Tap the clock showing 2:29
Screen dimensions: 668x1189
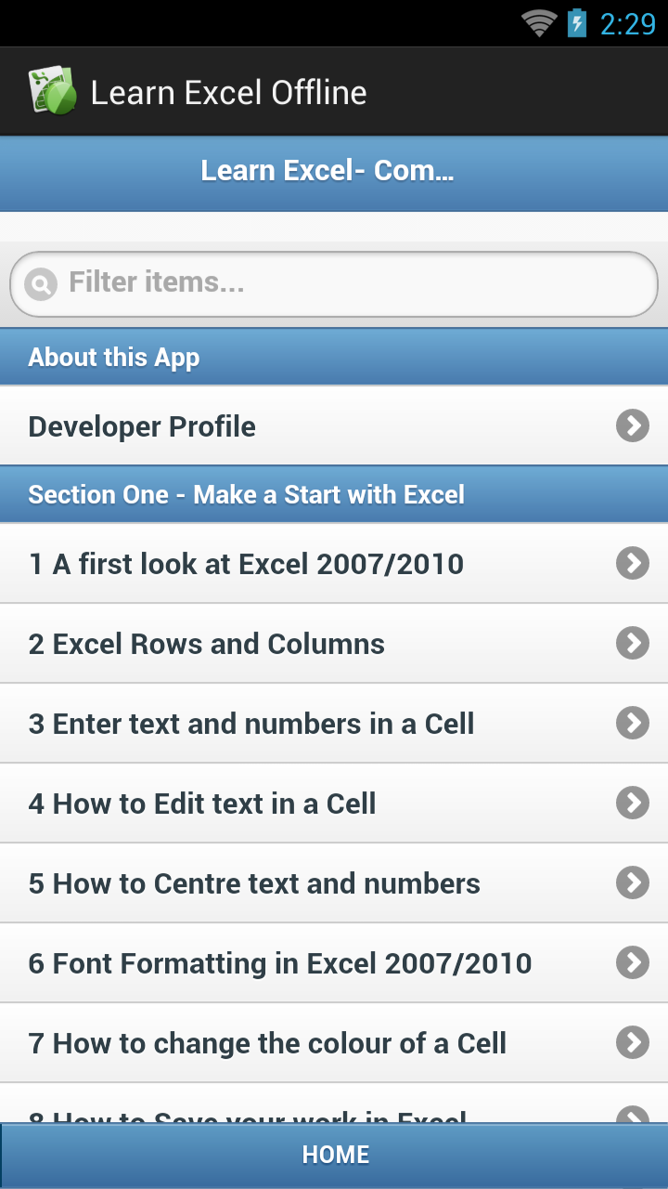[x=627, y=23]
